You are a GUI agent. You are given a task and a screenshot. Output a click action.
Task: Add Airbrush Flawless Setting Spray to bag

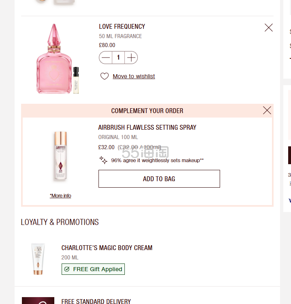(x=159, y=179)
